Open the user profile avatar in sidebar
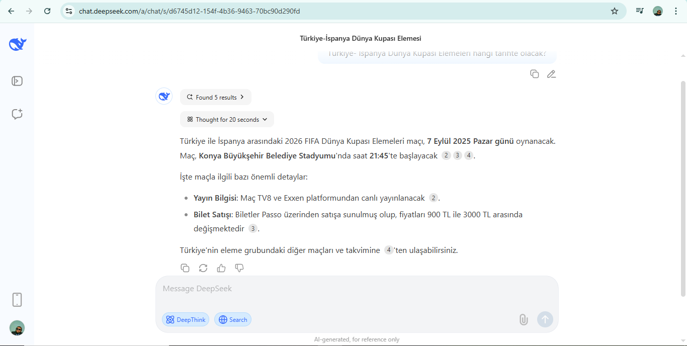Screen dimensions: 687x346 17,328
